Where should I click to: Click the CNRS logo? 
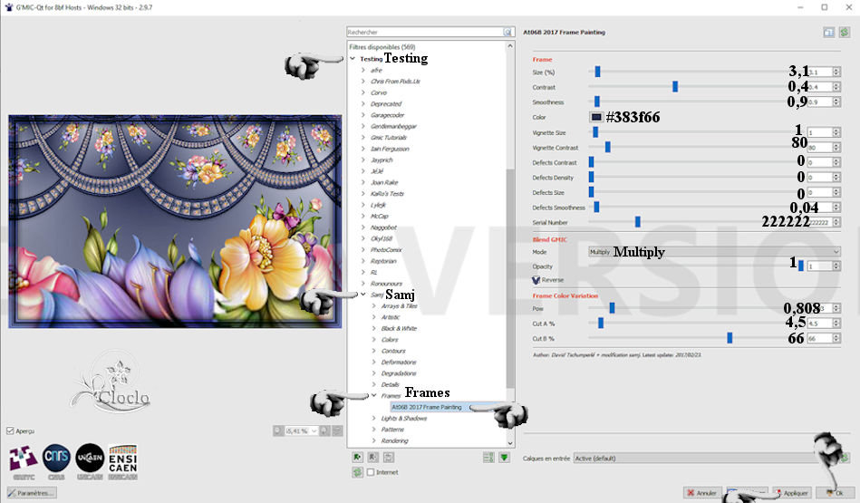(56, 460)
